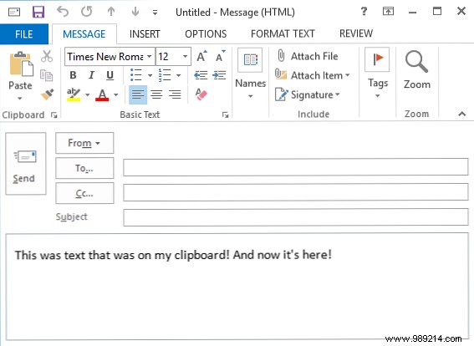Go to the next item arrow
The width and height of the screenshot is (474, 346).
[x=135, y=12]
